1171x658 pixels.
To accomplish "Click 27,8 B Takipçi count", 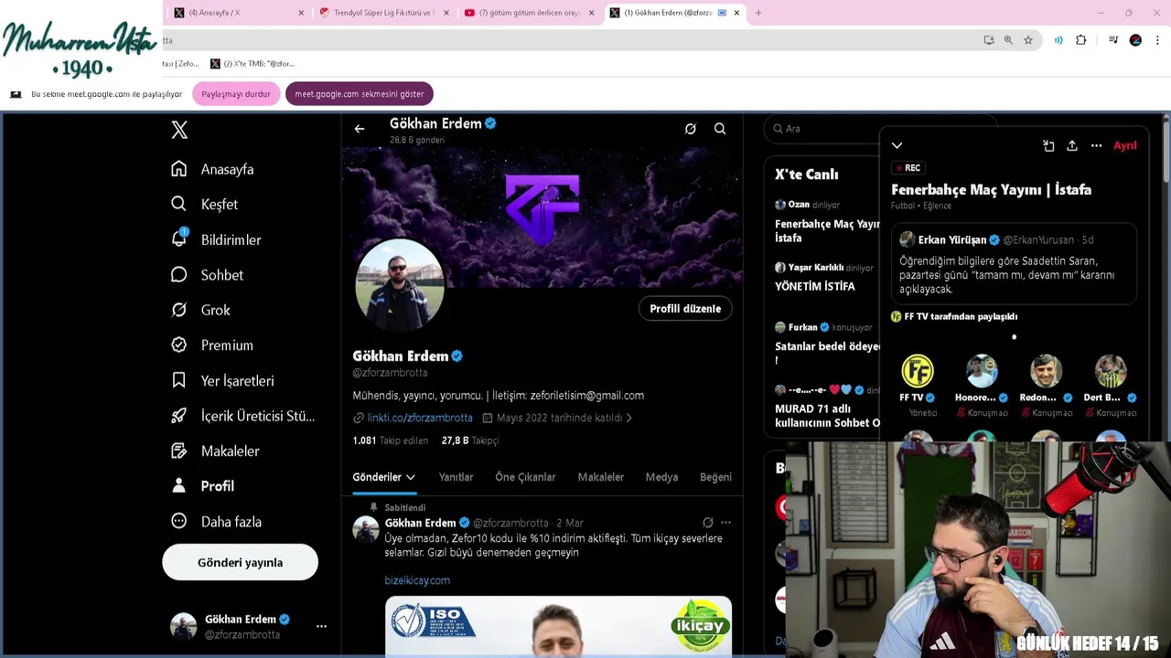I will (x=470, y=440).
